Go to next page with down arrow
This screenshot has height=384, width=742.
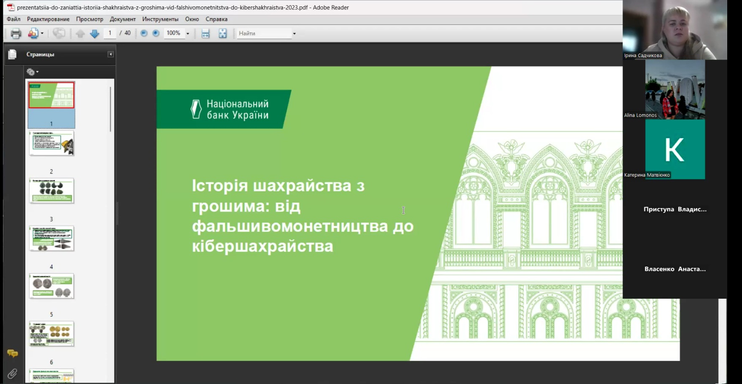point(95,33)
